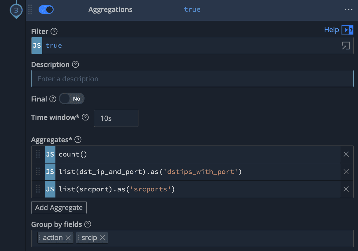The width and height of the screenshot is (358, 251).
Task: Click the Filter help tooltip icon
Action: coord(54,31)
